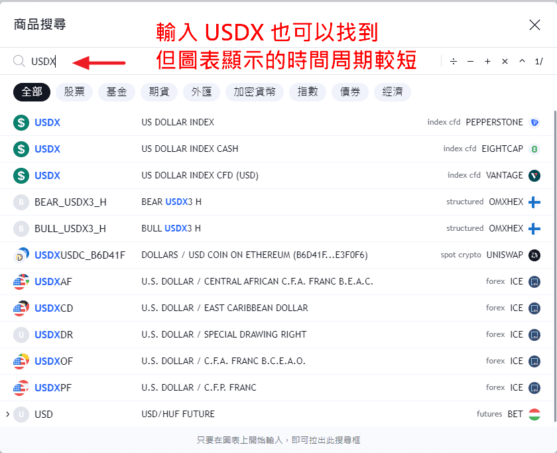557x453 pixels.
Task: Select the 全部 filter tab
Action: pos(32,92)
